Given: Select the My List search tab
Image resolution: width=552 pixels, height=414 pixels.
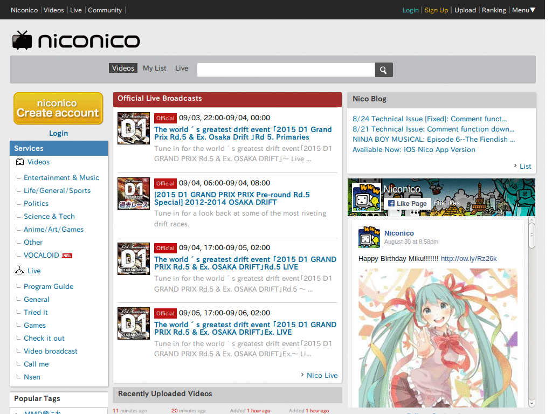Looking at the screenshot, I should click(x=155, y=68).
